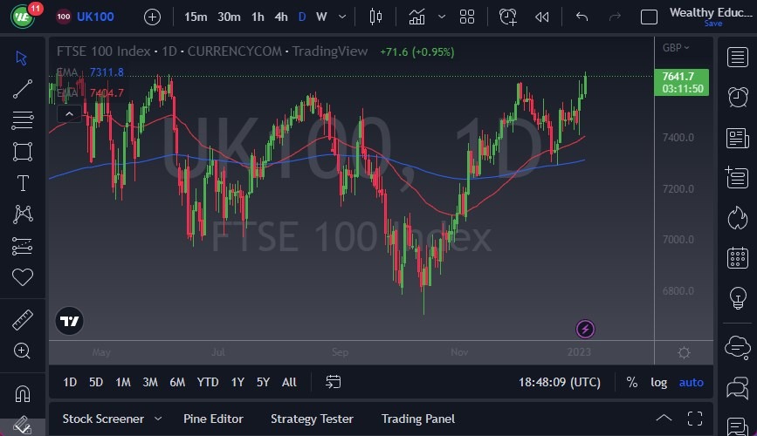This screenshot has height=436, width=757.
Task: Toggle the log scale
Action: (x=658, y=382)
